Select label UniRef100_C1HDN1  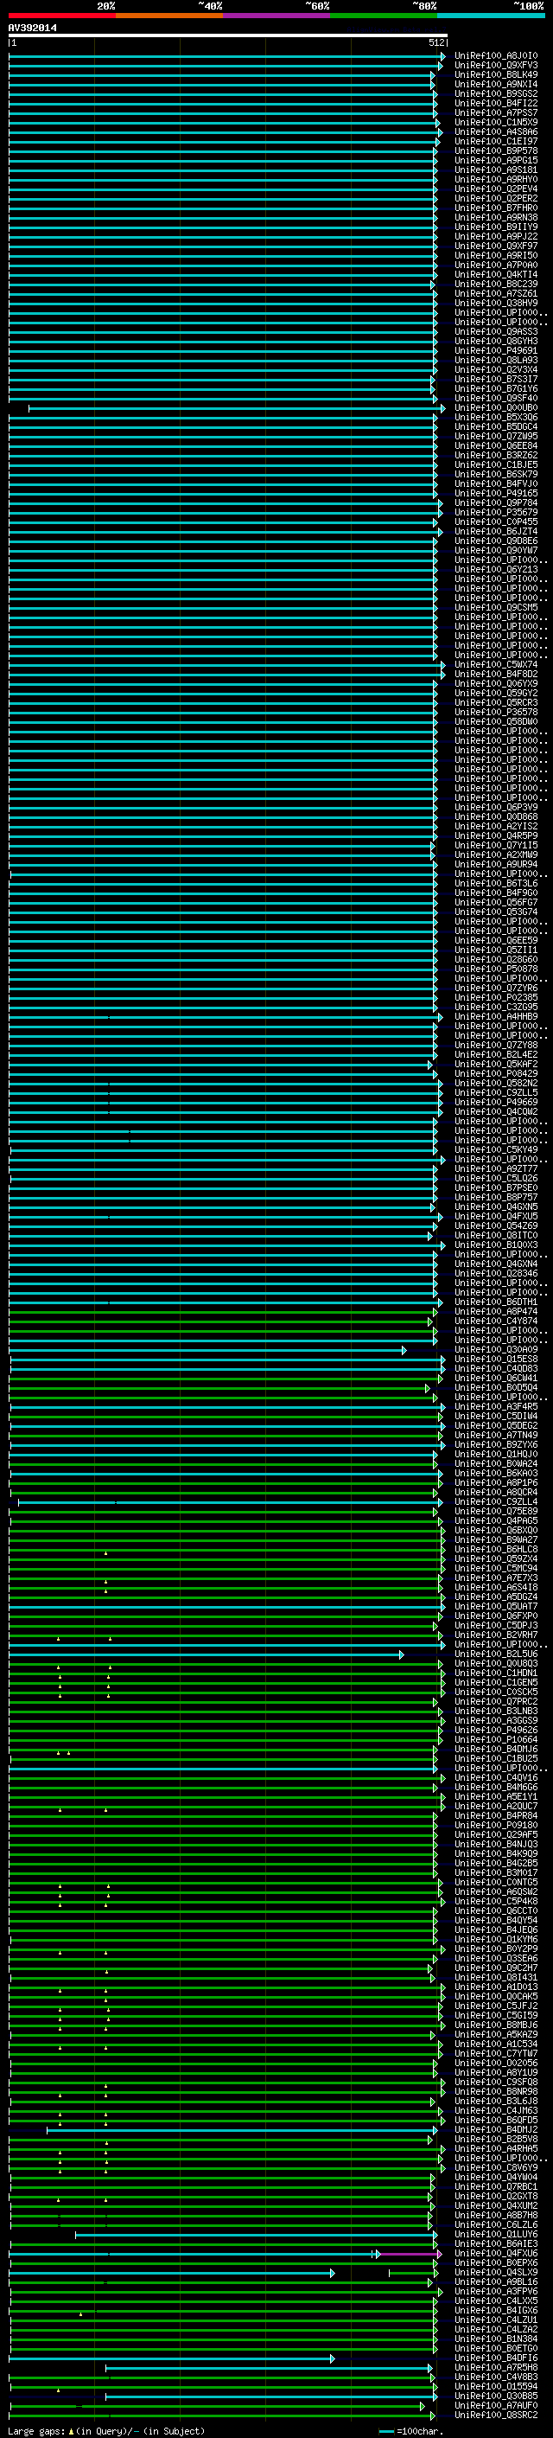[496, 1673]
